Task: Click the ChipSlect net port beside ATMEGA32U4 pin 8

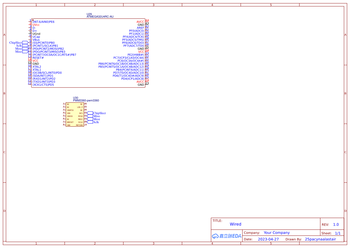Action: (x=25, y=43)
